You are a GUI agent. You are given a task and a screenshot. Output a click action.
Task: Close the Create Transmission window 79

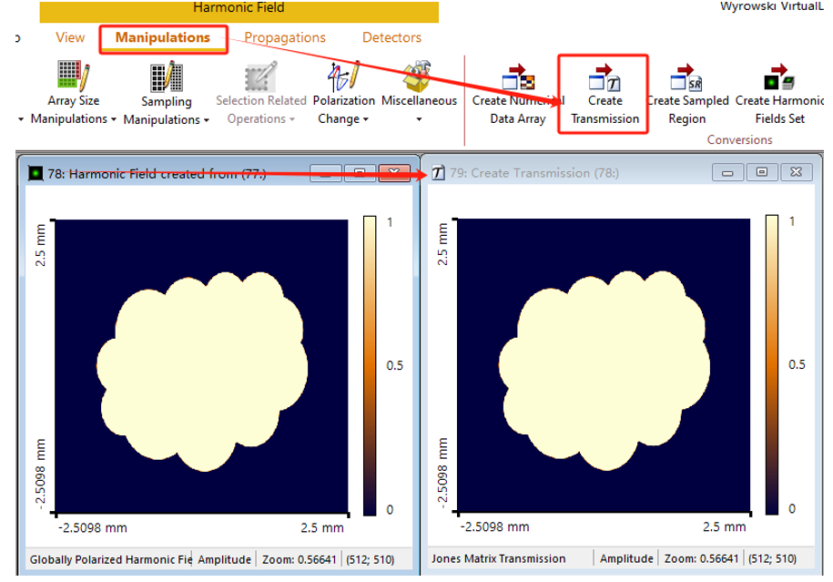pyautogui.click(x=796, y=172)
